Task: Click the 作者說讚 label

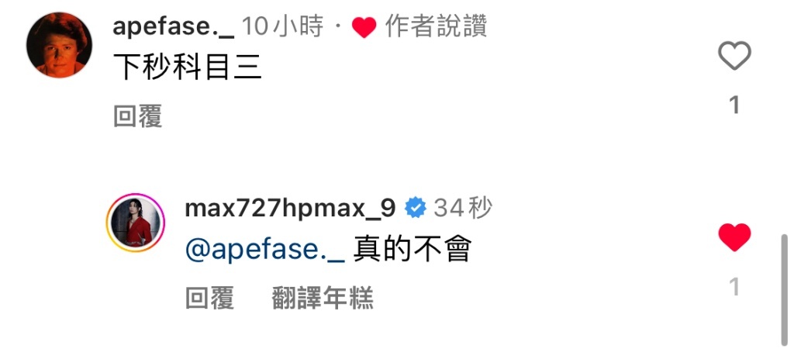Action: [436, 26]
